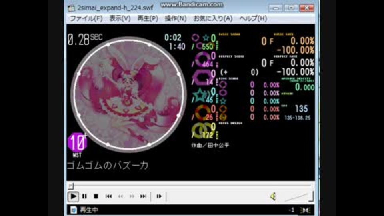Click the fast-forward button
Image resolution: width=384 pixels, height=216 pixels.
[132, 196]
